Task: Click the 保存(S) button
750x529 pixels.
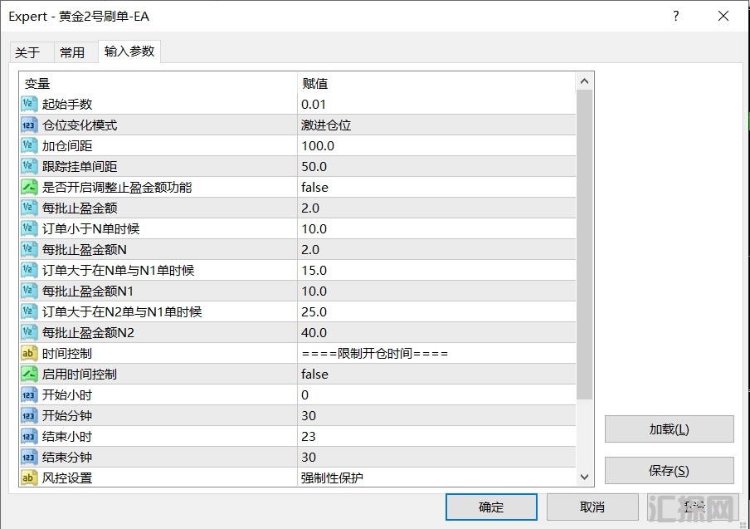Action: (x=669, y=471)
